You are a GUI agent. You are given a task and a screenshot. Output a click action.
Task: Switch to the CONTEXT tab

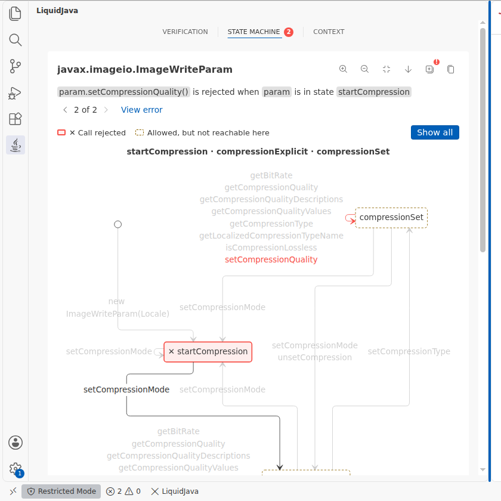329,32
